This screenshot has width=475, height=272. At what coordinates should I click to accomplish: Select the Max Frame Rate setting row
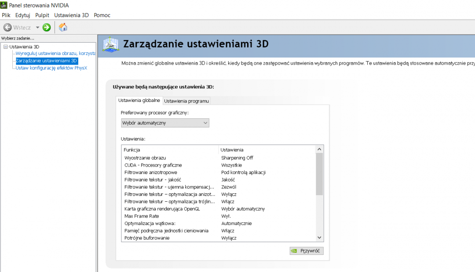141,216
